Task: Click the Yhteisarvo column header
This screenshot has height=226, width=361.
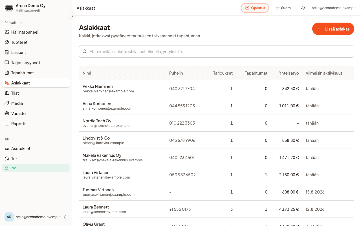Action: coord(289,73)
